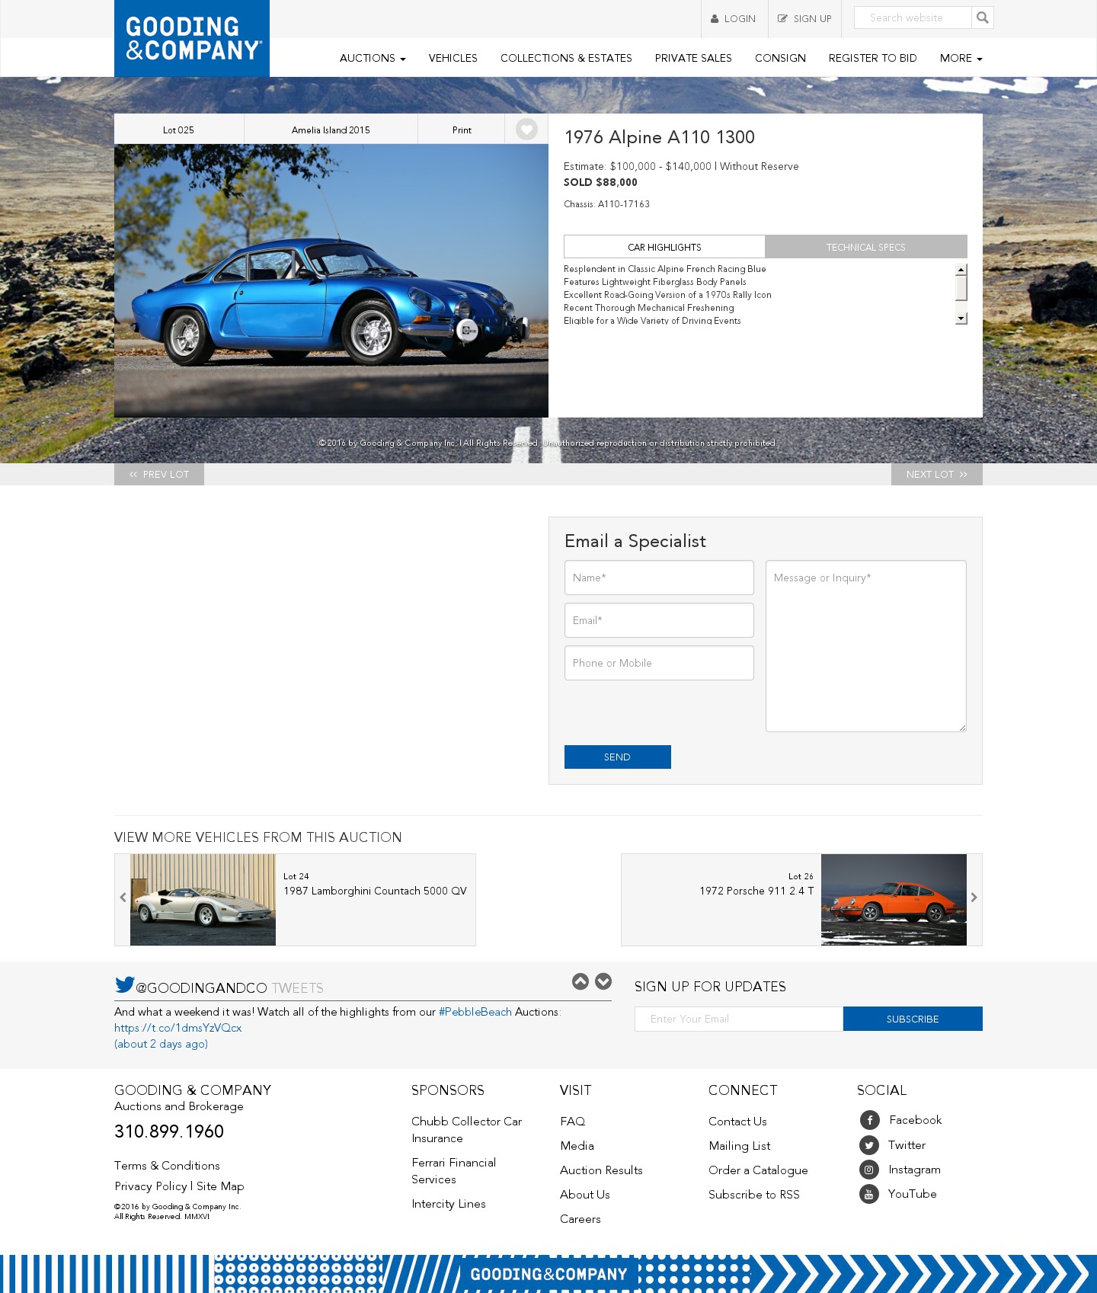Screen dimensions: 1097x1293
Task: Open the Consign menu item
Action: coord(780,58)
